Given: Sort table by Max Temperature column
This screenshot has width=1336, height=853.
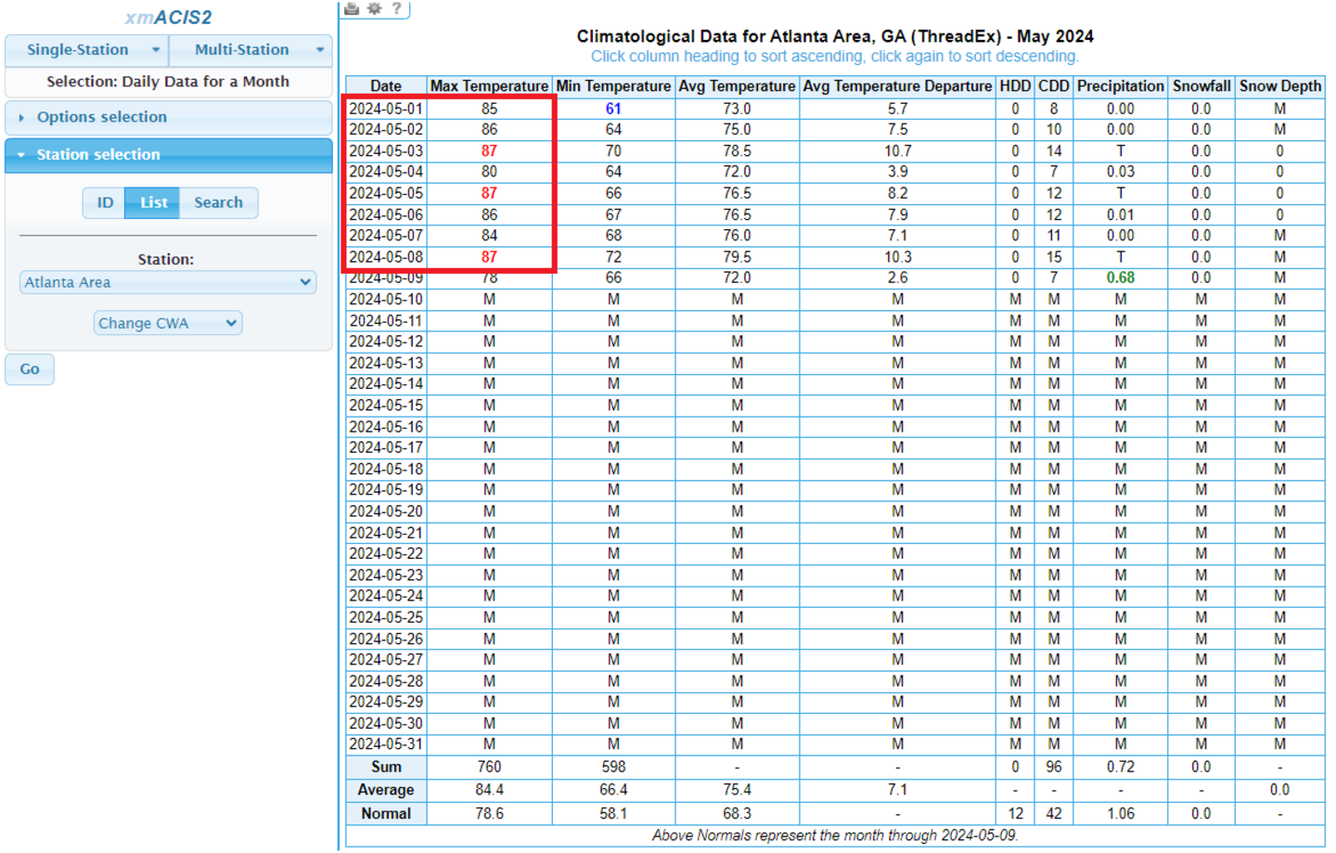Looking at the screenshot, I should [x=489, y=85].
